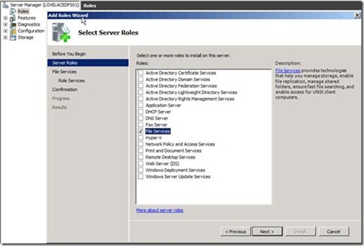Image resolution: width=364 pixels, height=246 pixels.
Task: Click the Add Roles Wizard server icon
Action: [x=61, y=33]
